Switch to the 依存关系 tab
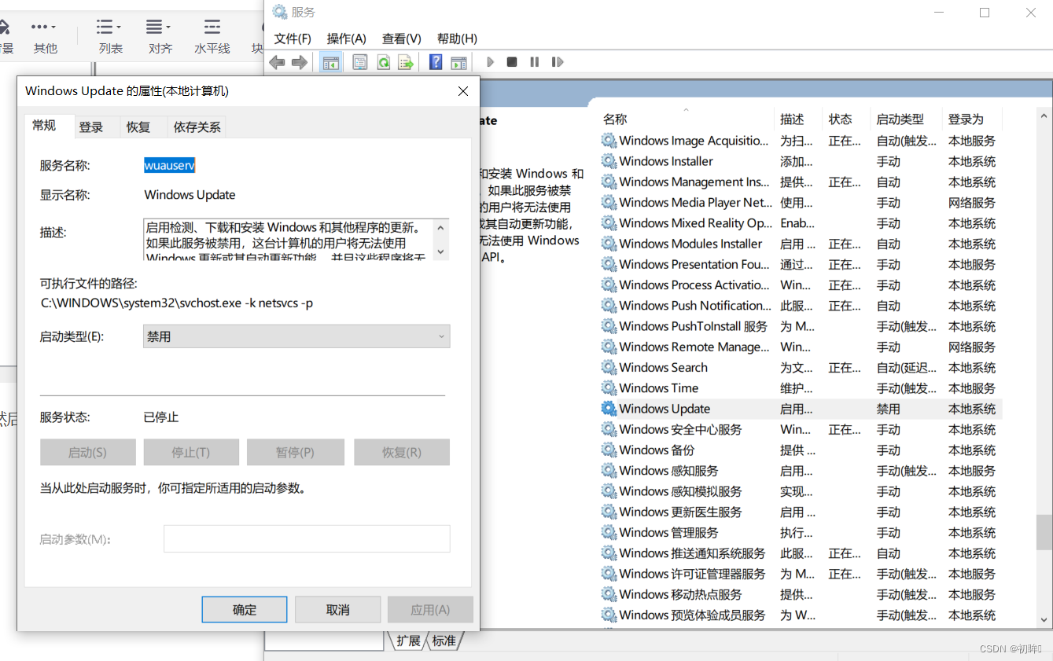Viewport: 1053px width, 661px height. (x=197, y=127)
